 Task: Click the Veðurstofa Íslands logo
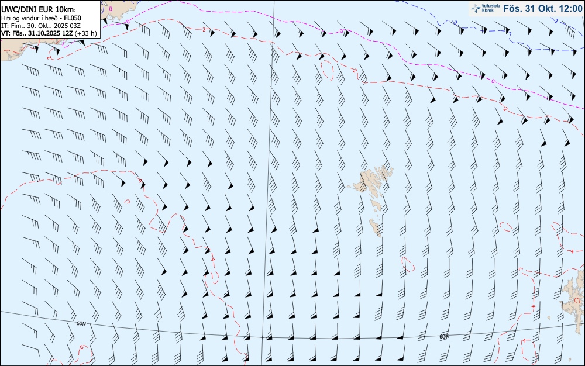(486, 8)
